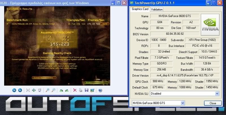Open picture viewer Help icon
Screen dimensions: 226x115
100,90
